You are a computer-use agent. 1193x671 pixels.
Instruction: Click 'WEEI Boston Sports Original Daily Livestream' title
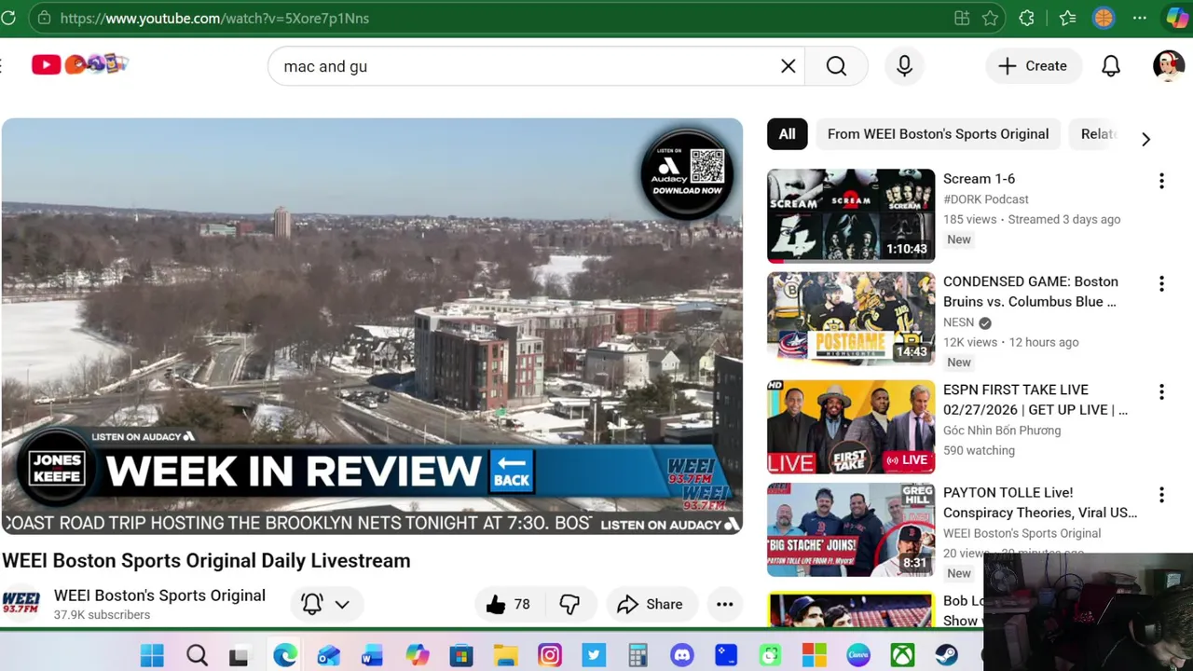[x=206, y=561]
